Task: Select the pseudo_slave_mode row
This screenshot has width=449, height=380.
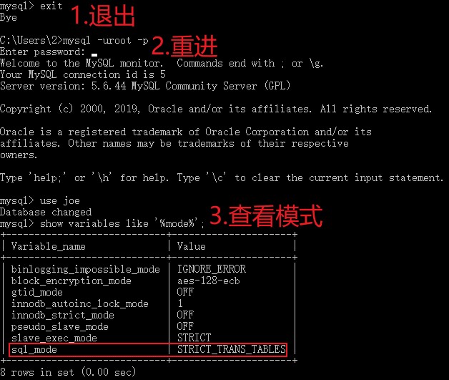Action: [x=149, y=327]
